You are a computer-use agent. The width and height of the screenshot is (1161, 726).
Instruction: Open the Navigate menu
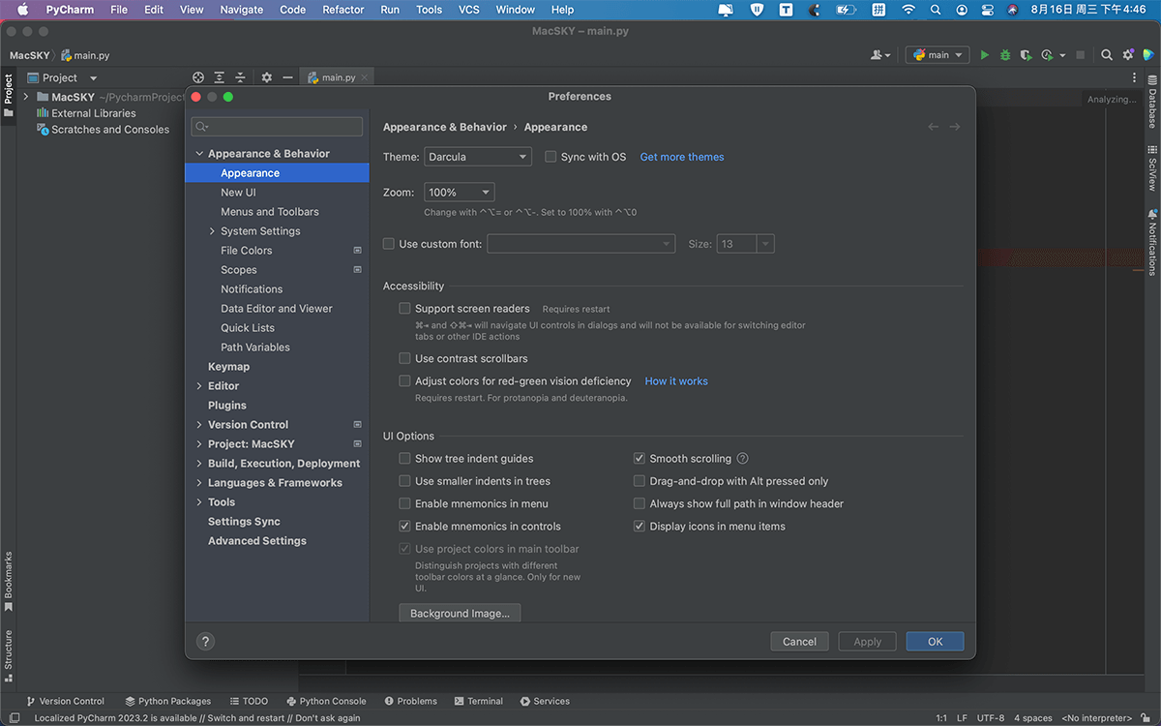click(x=241, y=10)
